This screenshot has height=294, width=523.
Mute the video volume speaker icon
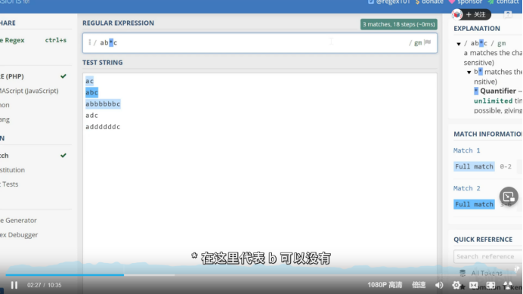(439, 285)
